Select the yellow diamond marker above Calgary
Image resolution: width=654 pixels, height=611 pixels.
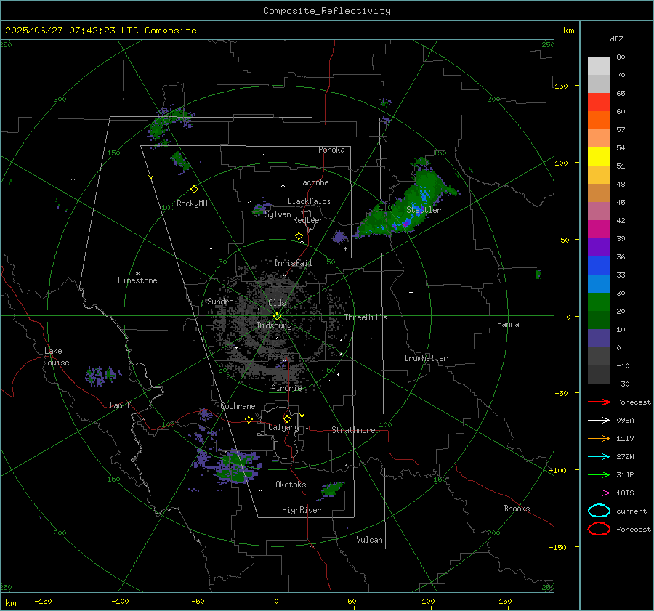(287, 418)
